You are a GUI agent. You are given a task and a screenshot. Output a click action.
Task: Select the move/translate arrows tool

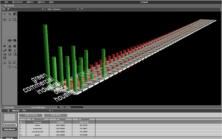pos(4,19)
